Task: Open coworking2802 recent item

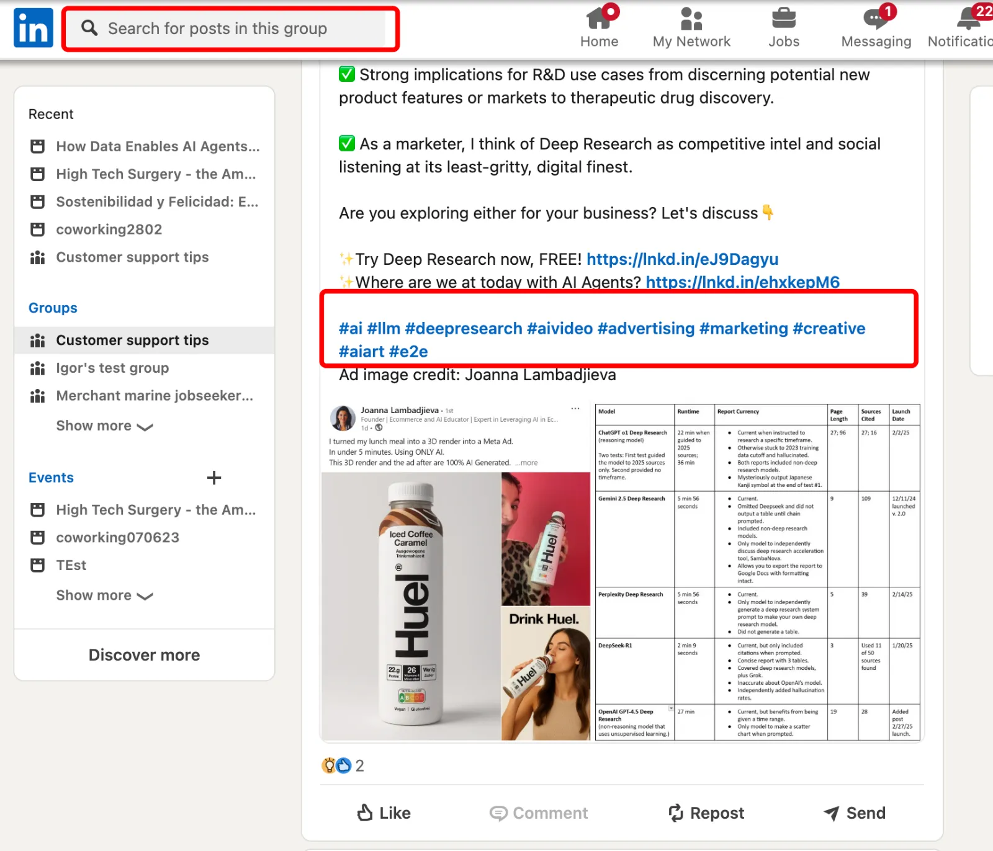Action: [x=109, y=229]
